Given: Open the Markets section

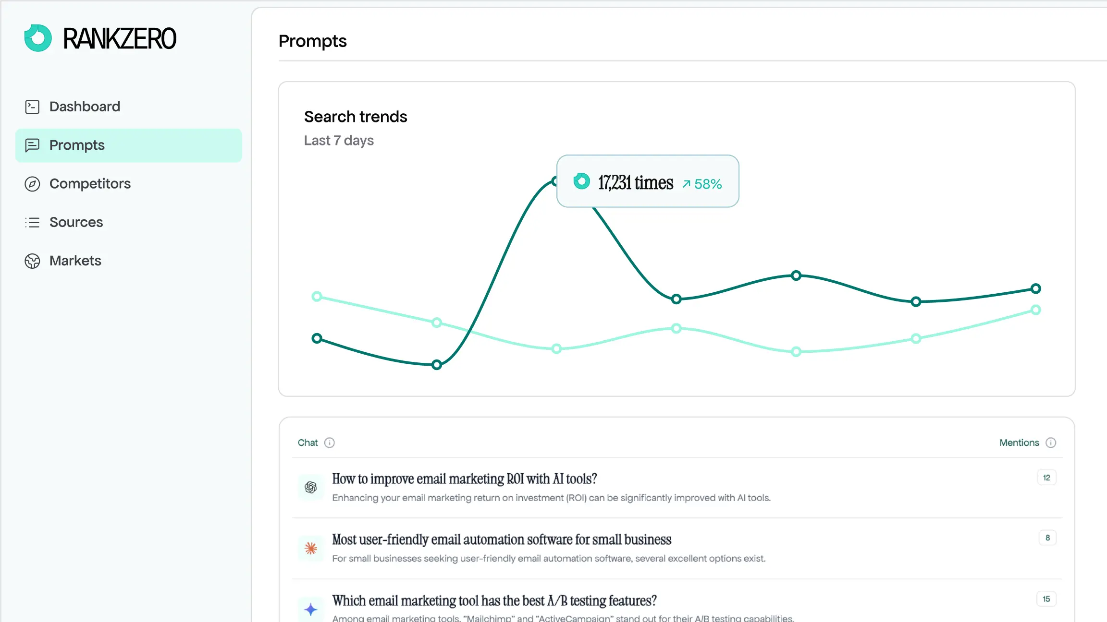Looking at the screenshot, I should [75, 261].
